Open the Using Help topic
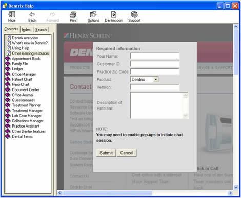This screenshot has width=241, height=198. (x=21, y=48)
